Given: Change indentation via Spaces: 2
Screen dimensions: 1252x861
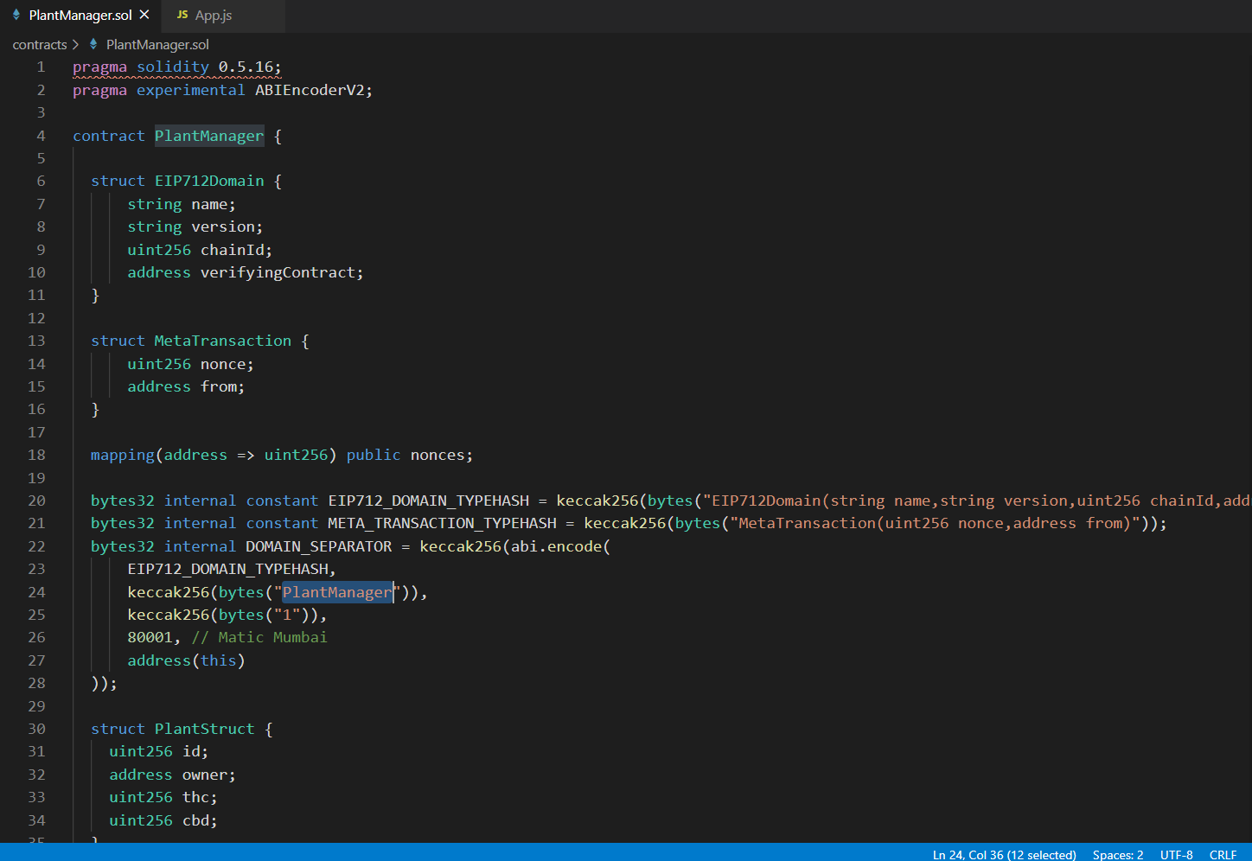Looking at the screenshot, I should [1117, 854].
